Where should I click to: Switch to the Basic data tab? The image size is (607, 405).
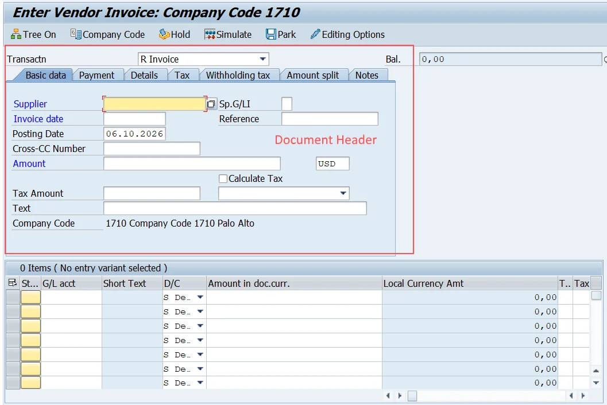click(x=46, y=75)
